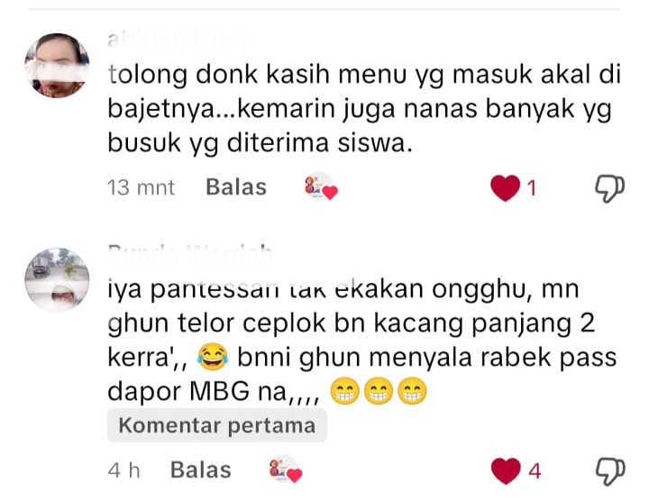This screenshot has height=501, width=649.
Task: Reply to the 13 mnt comment
Action: (x=236, y=187)
